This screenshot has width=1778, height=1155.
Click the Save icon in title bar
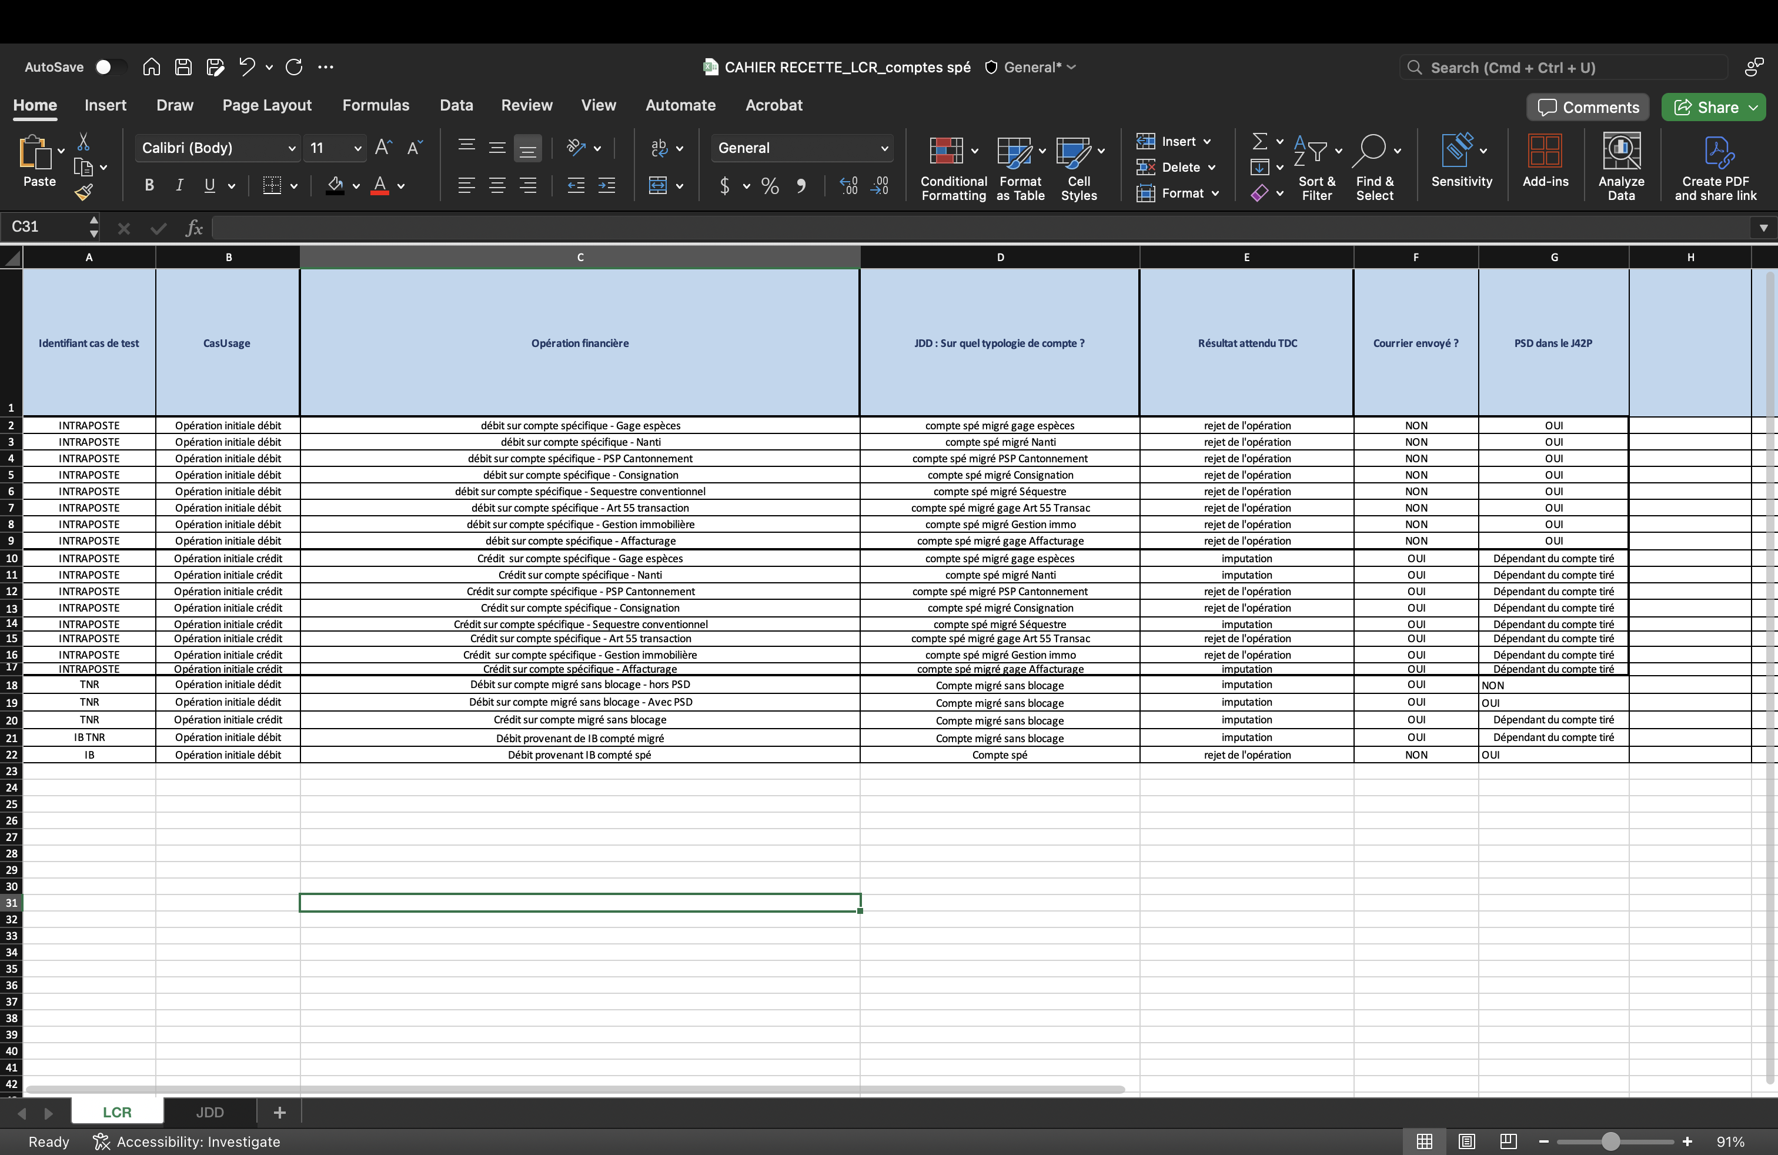click(x=183, y=67)
